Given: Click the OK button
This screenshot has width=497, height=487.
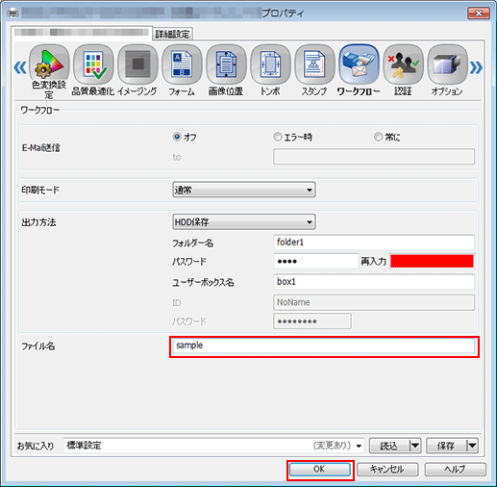Looking at the screenshot, I should pos(319,470).
